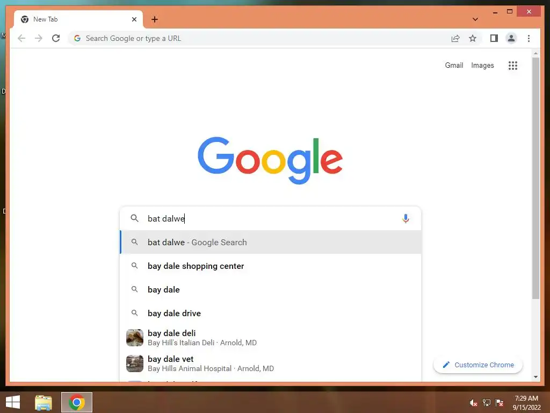The height and width of the screenshot is (413, 550).
Task: Bookmark this tab with the star icon
Action: pyautogui.click(x=473, y=38)
